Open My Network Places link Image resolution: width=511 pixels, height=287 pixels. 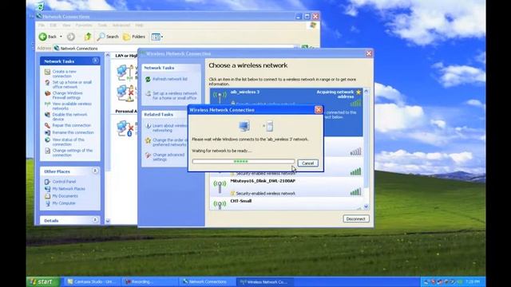[69, 189]
